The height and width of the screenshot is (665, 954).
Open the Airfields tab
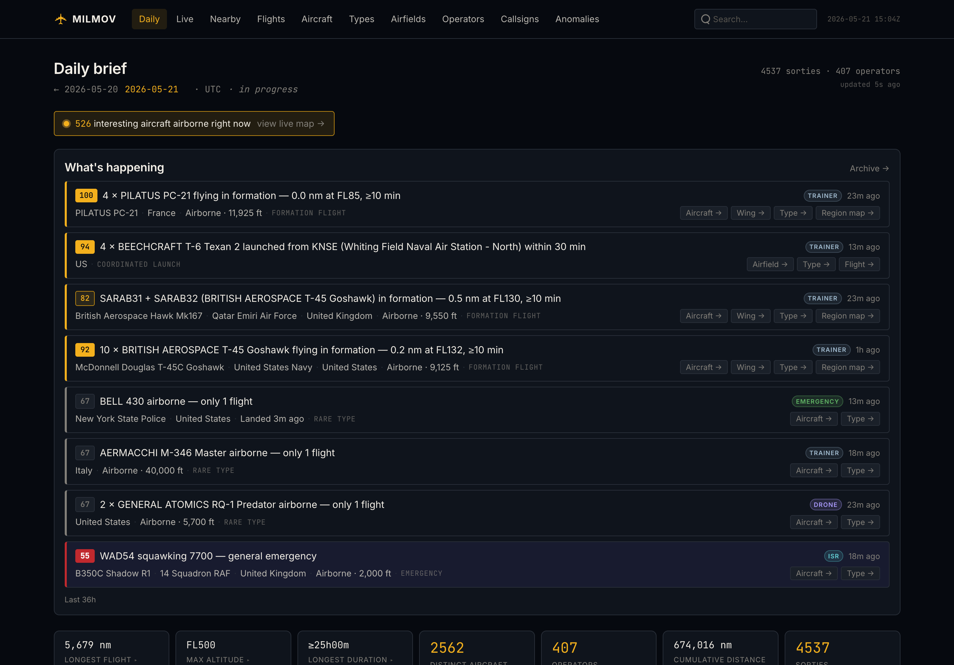pyautogui.click(x=408, y=19)
